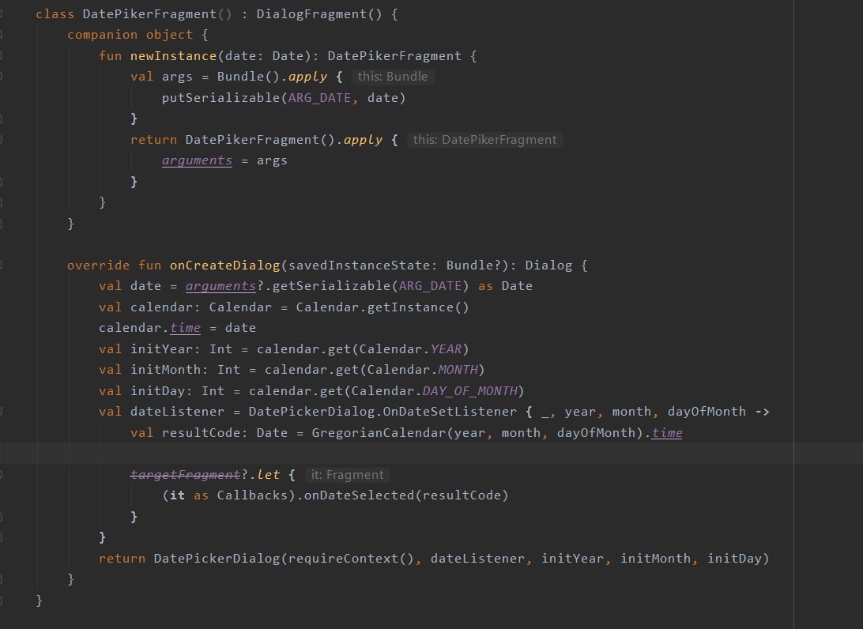Click the 'this: Bundle' inlay hint

[393, 77]
